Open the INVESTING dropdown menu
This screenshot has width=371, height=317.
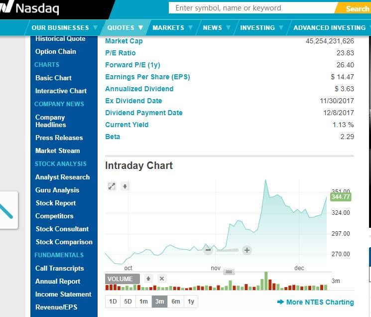(261, 28)
